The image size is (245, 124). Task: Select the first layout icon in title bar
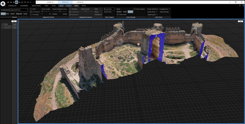click(x=8, y=2)
